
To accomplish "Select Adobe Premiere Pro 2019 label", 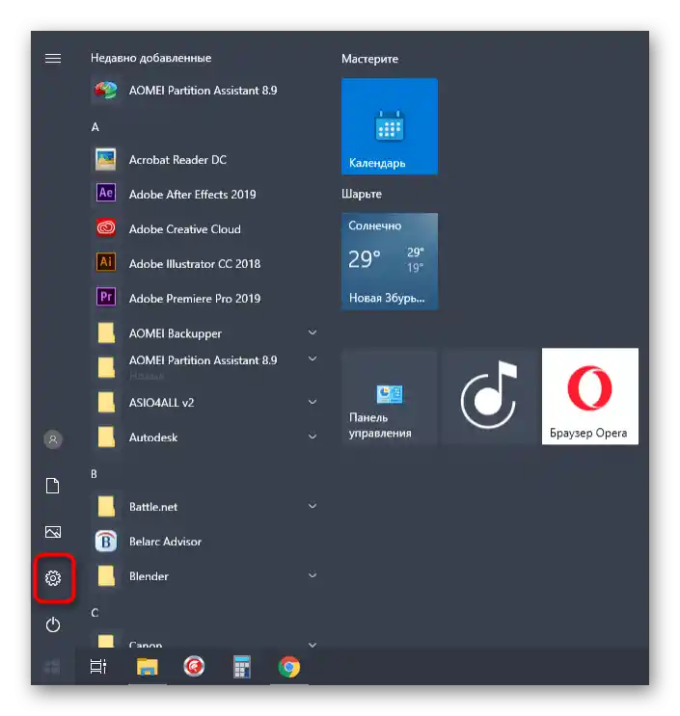I will [195, 299].
